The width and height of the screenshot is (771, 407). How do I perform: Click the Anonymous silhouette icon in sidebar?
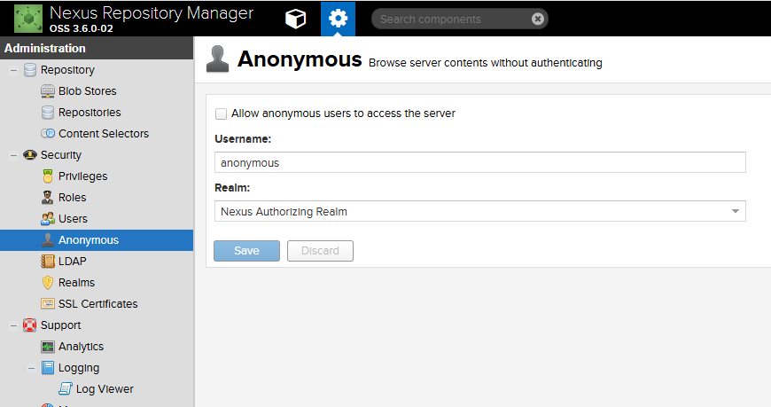pos(48,240)
